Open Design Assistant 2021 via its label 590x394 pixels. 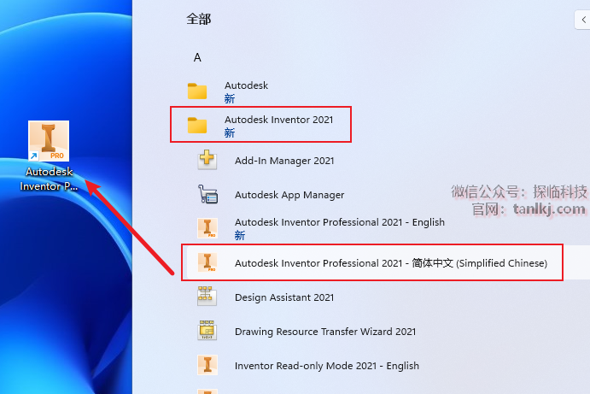284,297
